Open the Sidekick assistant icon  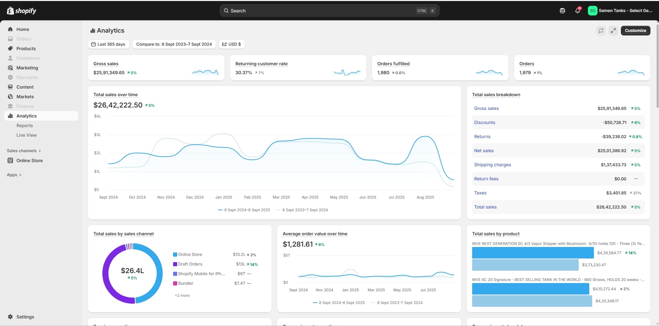point(562,11)
